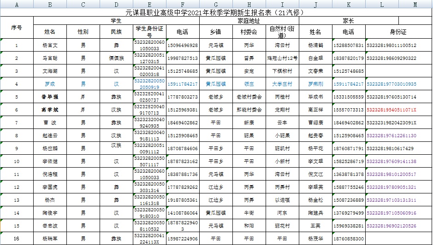Click student name cell 杨应鹏
Image resolution: width=433 pixels, height=245 pixels.
point(50,148)
